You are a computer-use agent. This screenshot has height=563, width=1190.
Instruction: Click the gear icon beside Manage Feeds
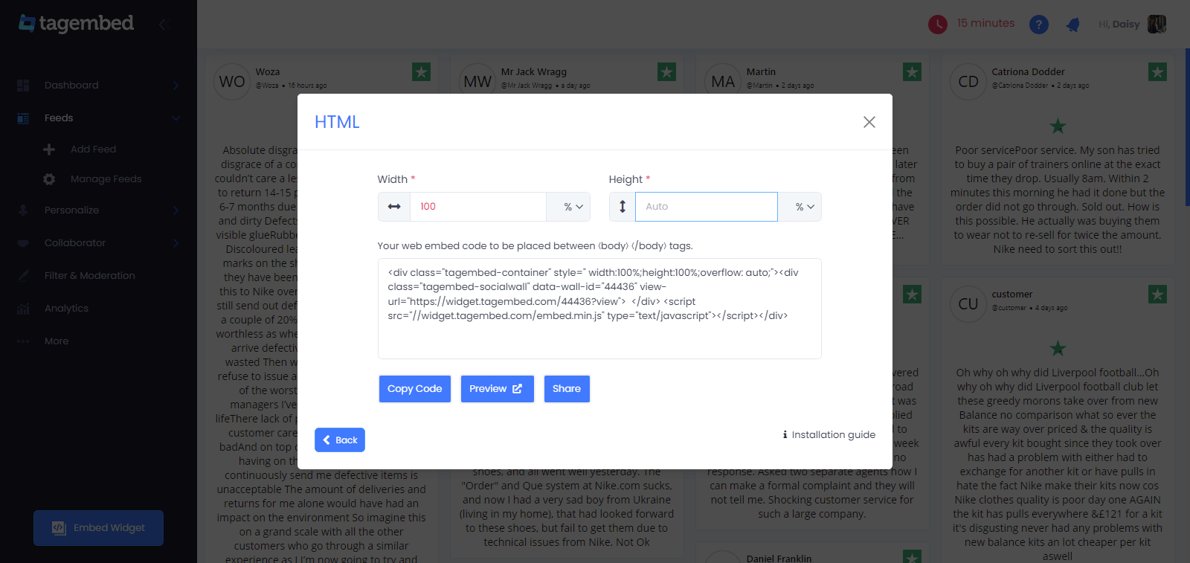tap(49, 179)
